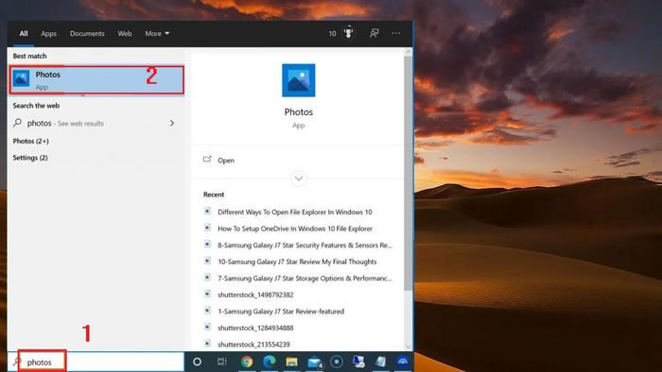This screenshot has height=372, width=662.
Task: Click the search feedback person icon
Action: point(375,33)
